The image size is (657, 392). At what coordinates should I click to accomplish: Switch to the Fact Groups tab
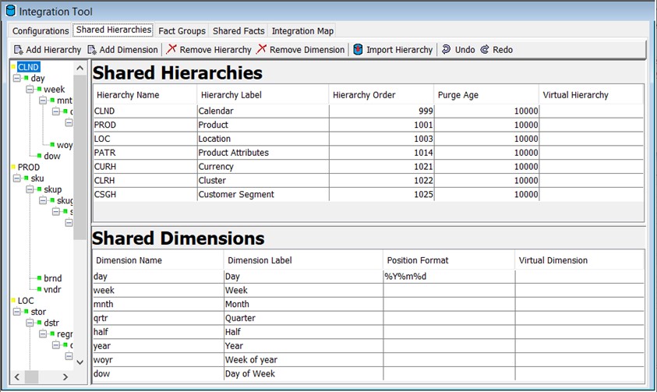(x=182, y=31)
